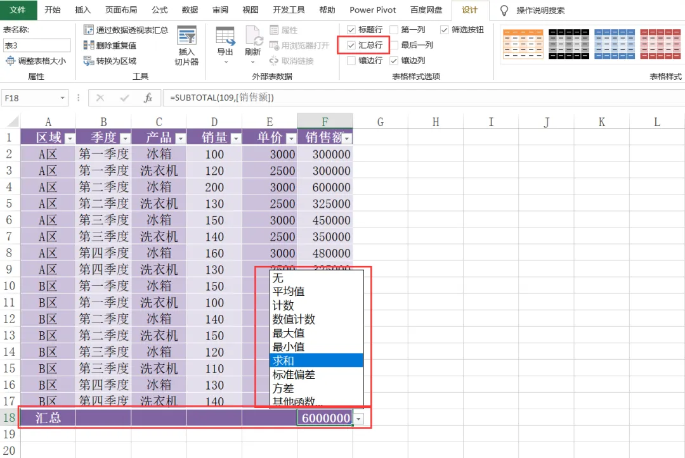Choose the red table style swatch

(x=660, y=44)
